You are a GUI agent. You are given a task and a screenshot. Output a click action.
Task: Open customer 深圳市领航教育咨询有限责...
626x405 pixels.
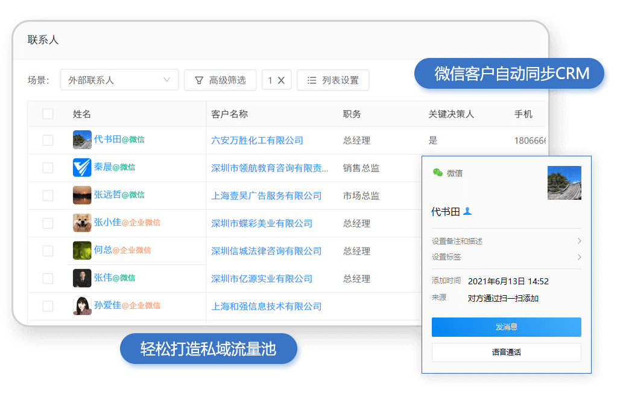(x=270, y=168)
